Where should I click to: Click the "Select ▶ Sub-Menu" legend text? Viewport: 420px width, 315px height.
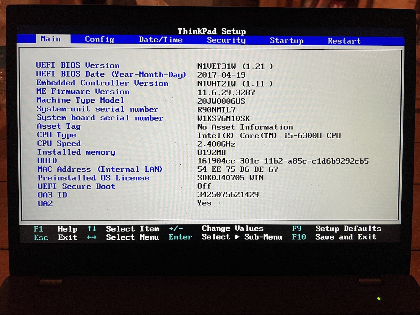coord(242,237)
